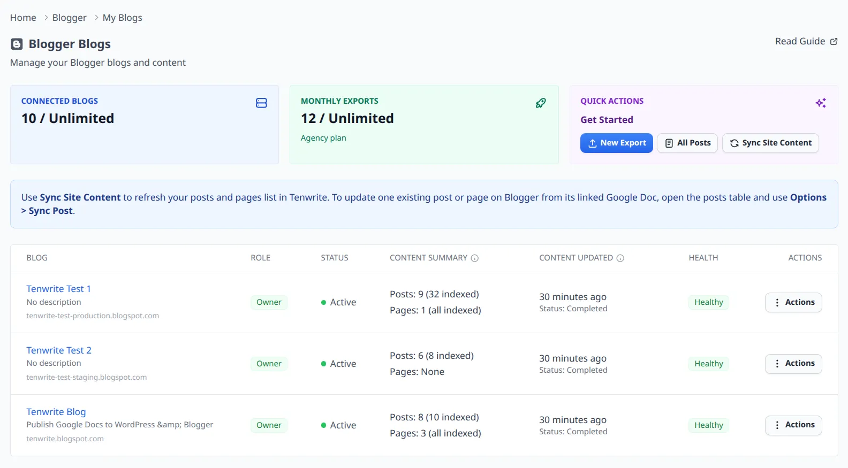Click 'Posts: 6 (8 indexed)' text
The image size is (848, 468).
[x=431, y=356]
